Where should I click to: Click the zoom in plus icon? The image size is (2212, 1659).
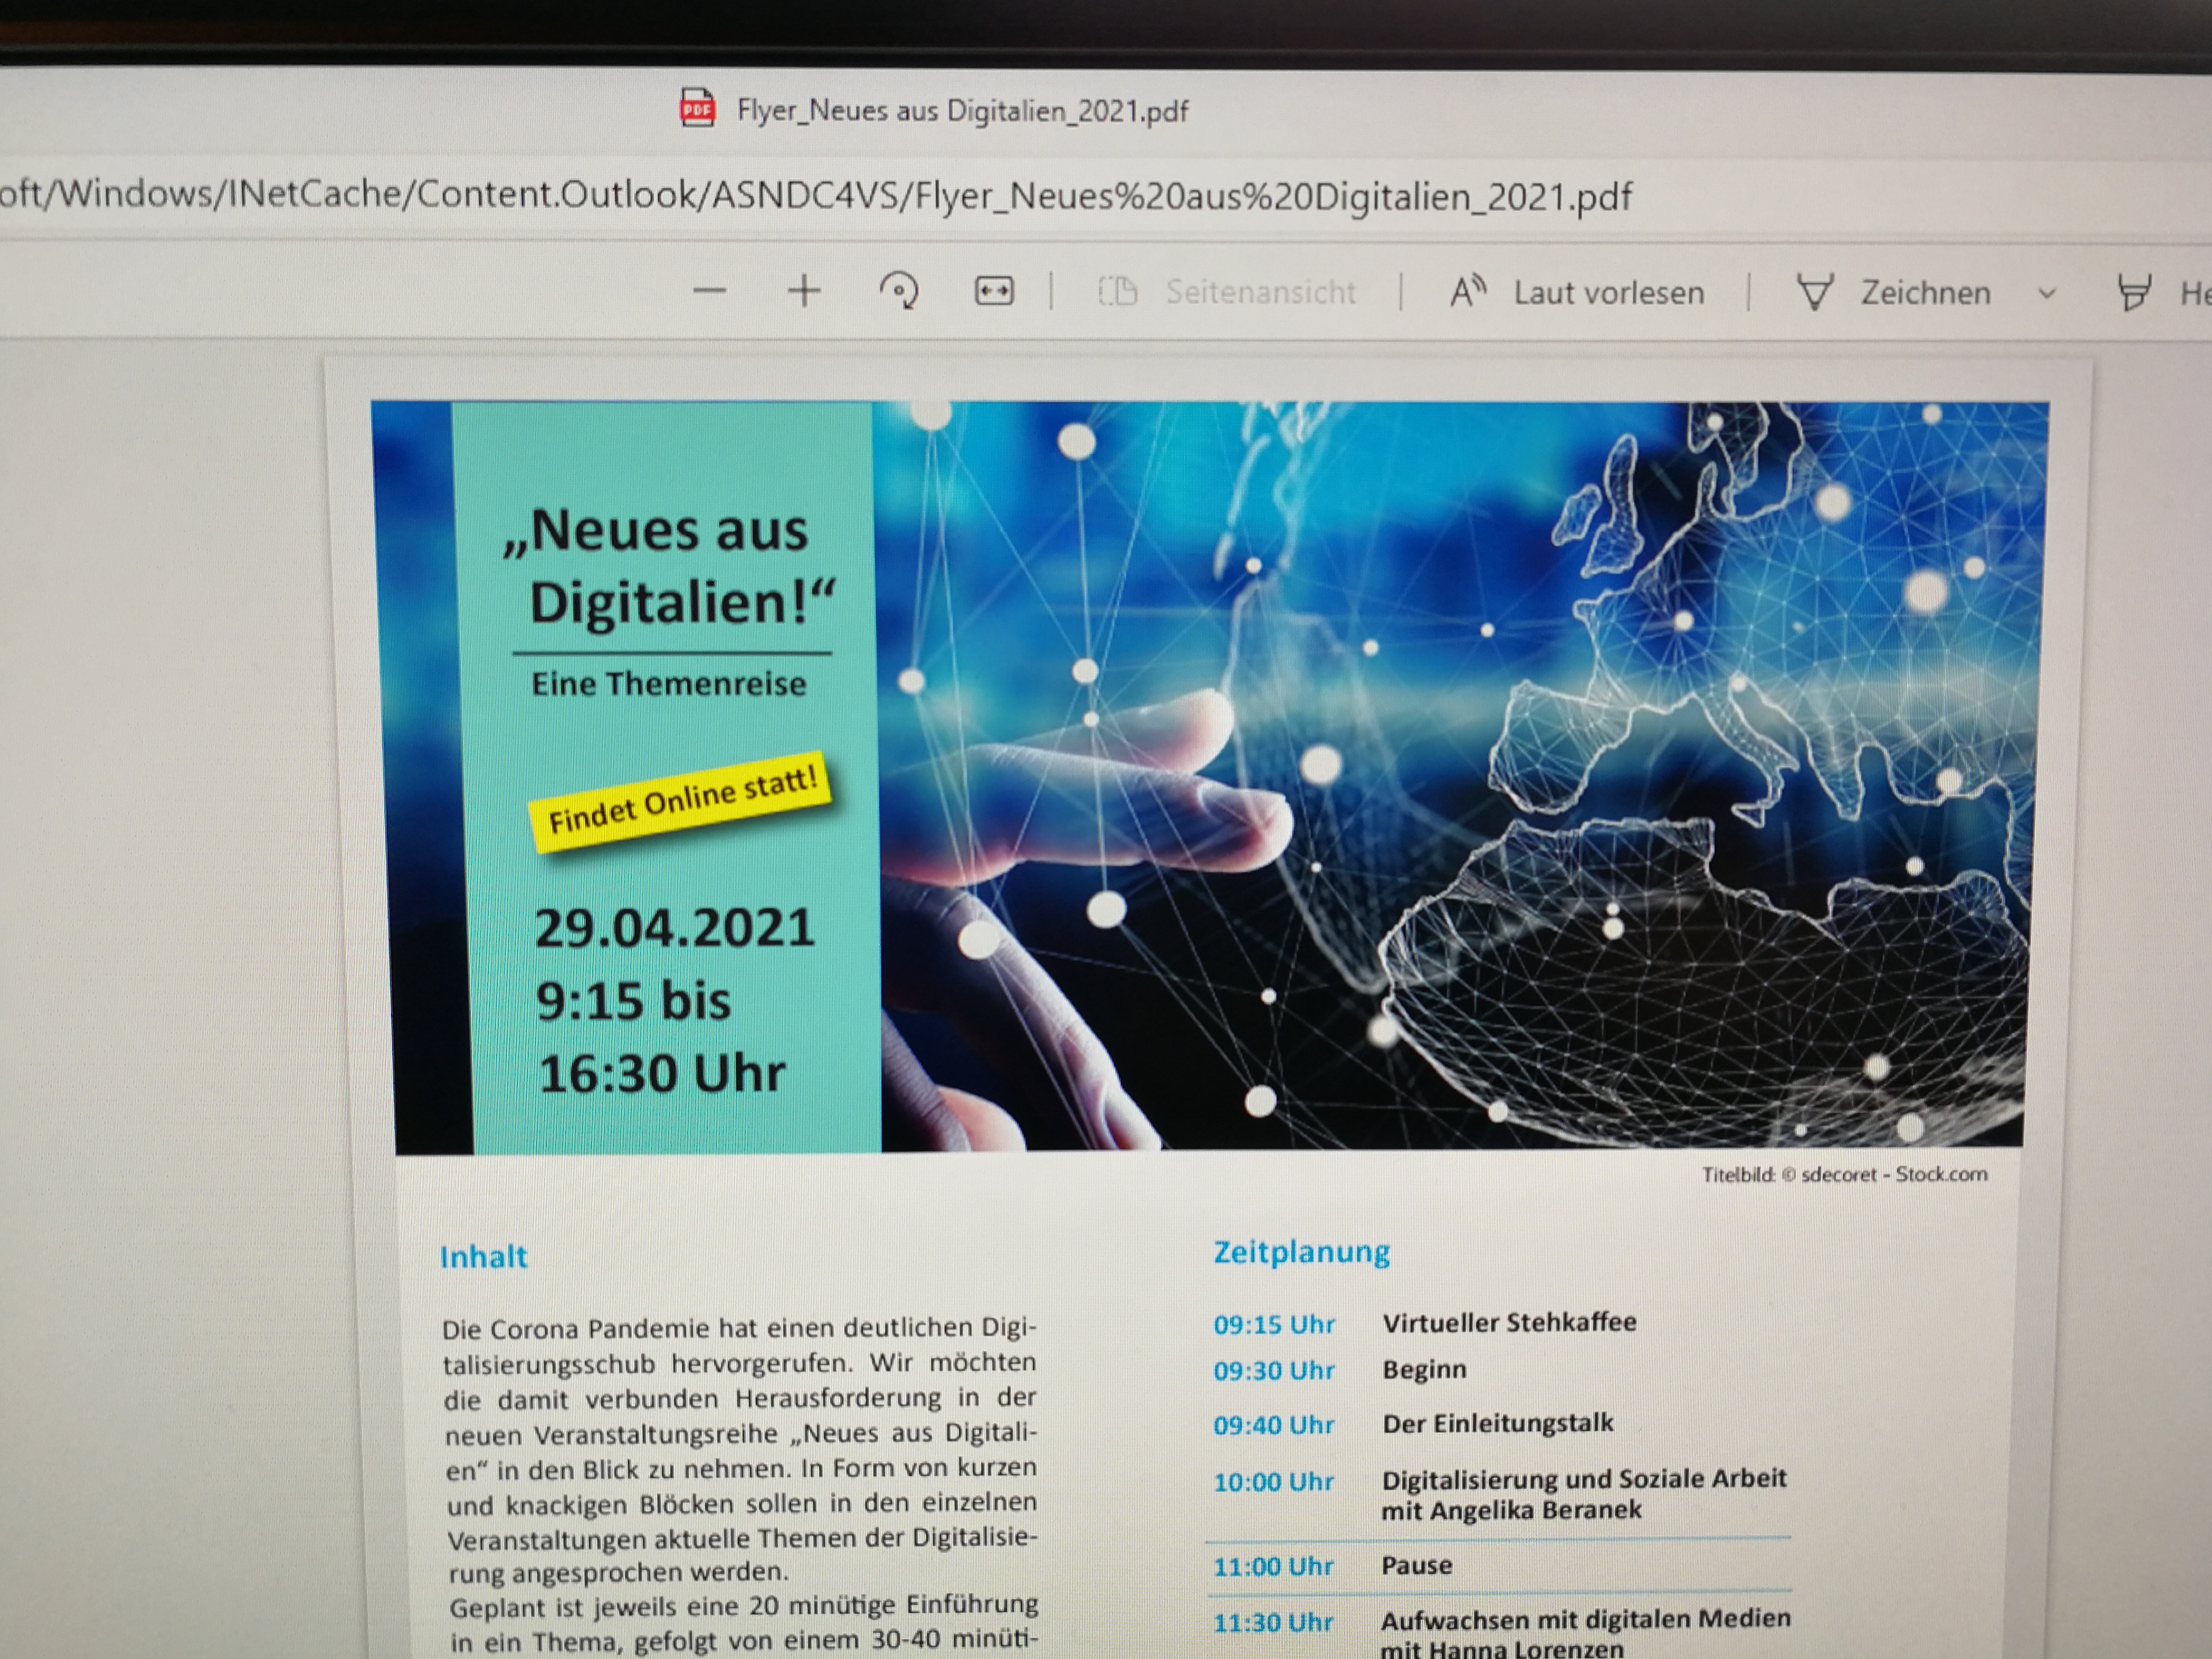tap(804, 291)
